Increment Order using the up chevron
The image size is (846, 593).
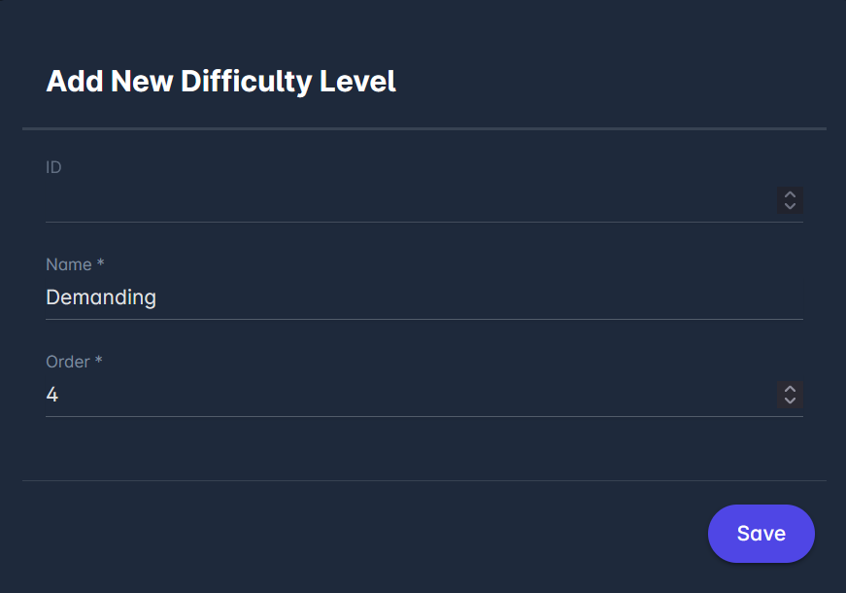790,390
